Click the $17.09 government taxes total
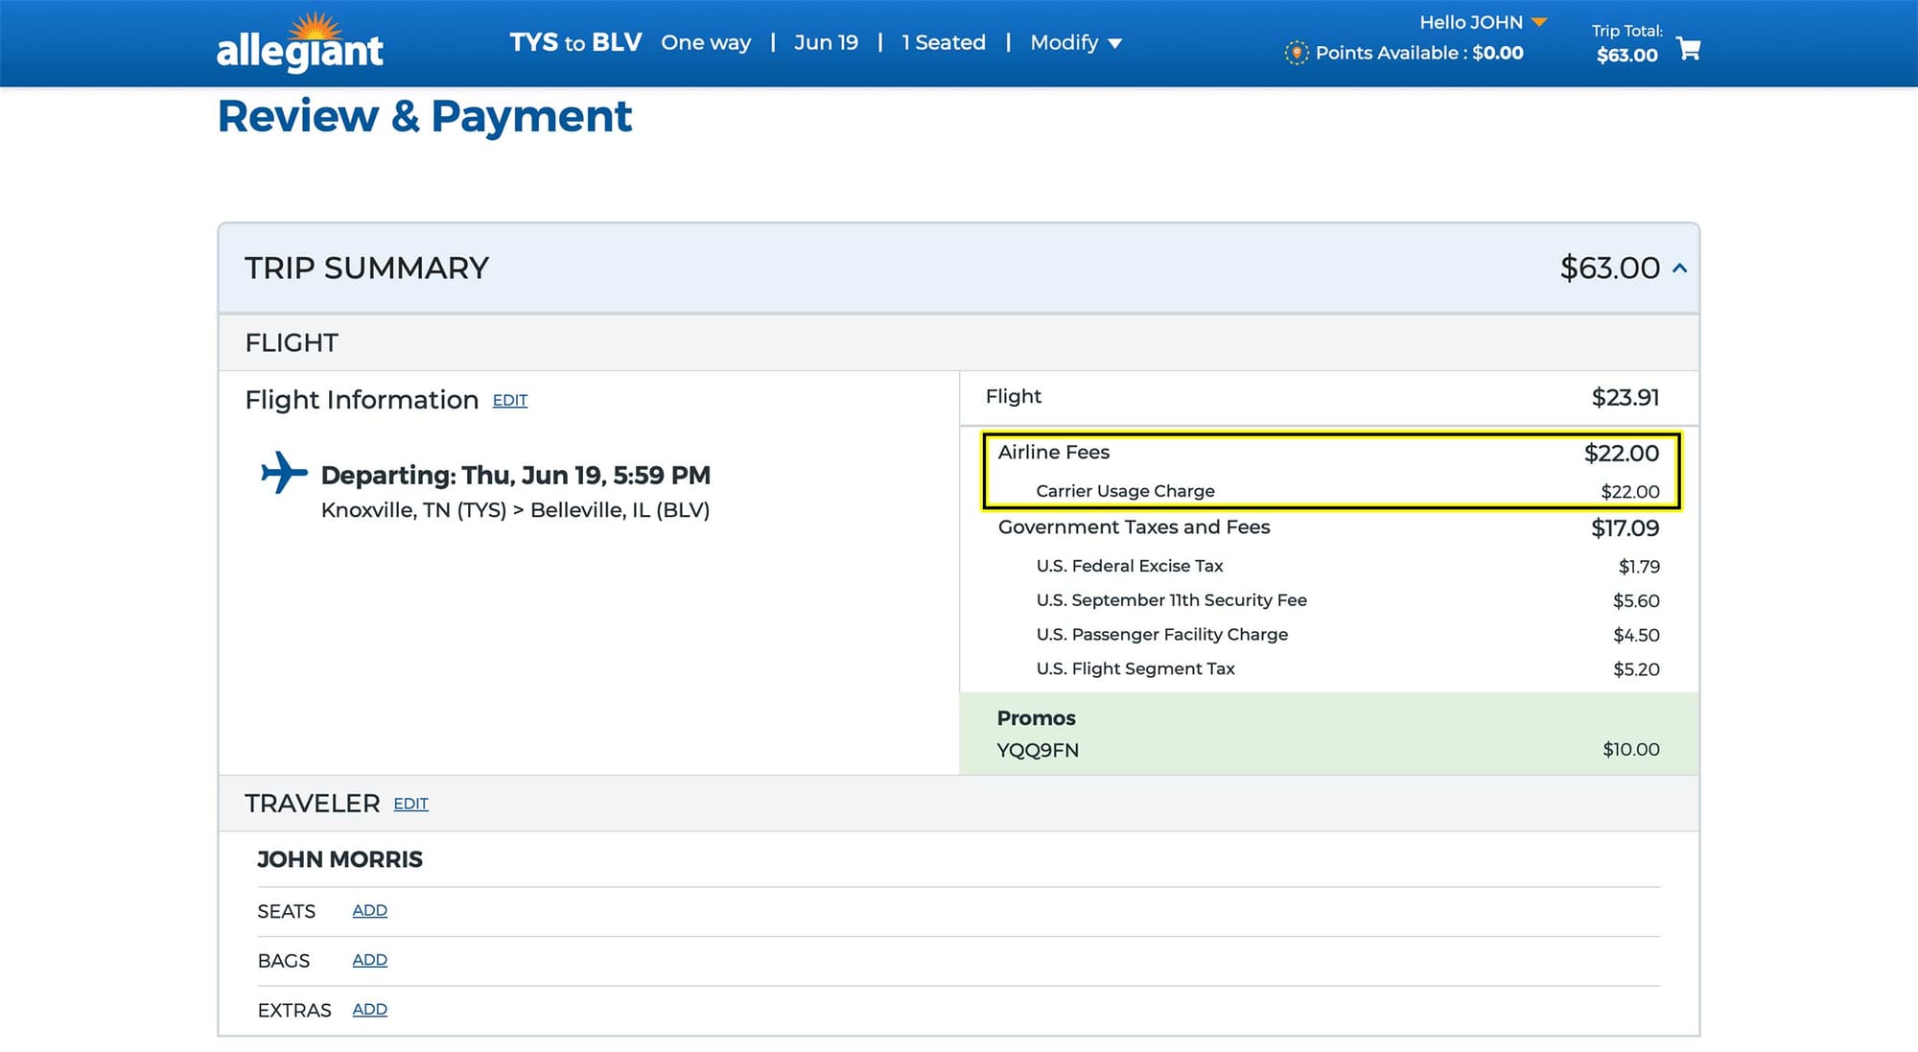The width and height of the screenshot is (1918, 1052). (1625, 527)
